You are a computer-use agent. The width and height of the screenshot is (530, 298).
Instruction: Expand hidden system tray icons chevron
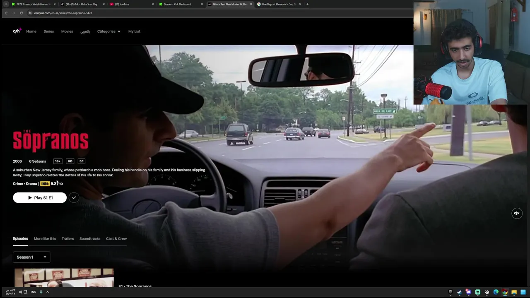pos(48,292)
